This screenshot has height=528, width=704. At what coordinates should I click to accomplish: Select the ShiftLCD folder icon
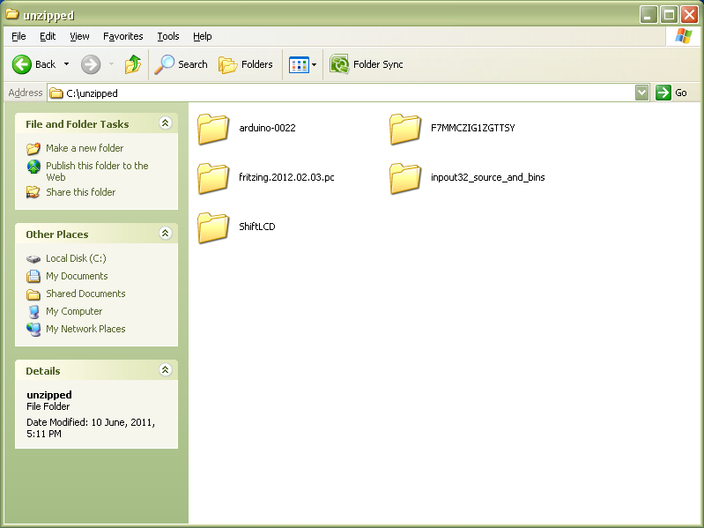coord(213,227)
